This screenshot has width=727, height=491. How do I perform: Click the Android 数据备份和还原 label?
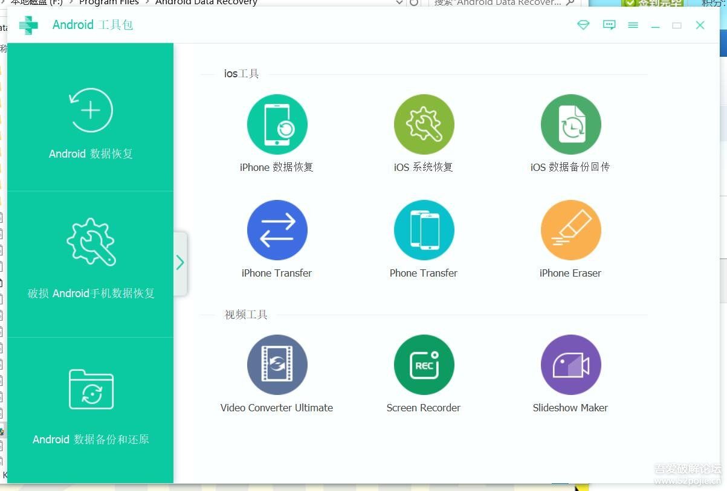tap(91, 440)
